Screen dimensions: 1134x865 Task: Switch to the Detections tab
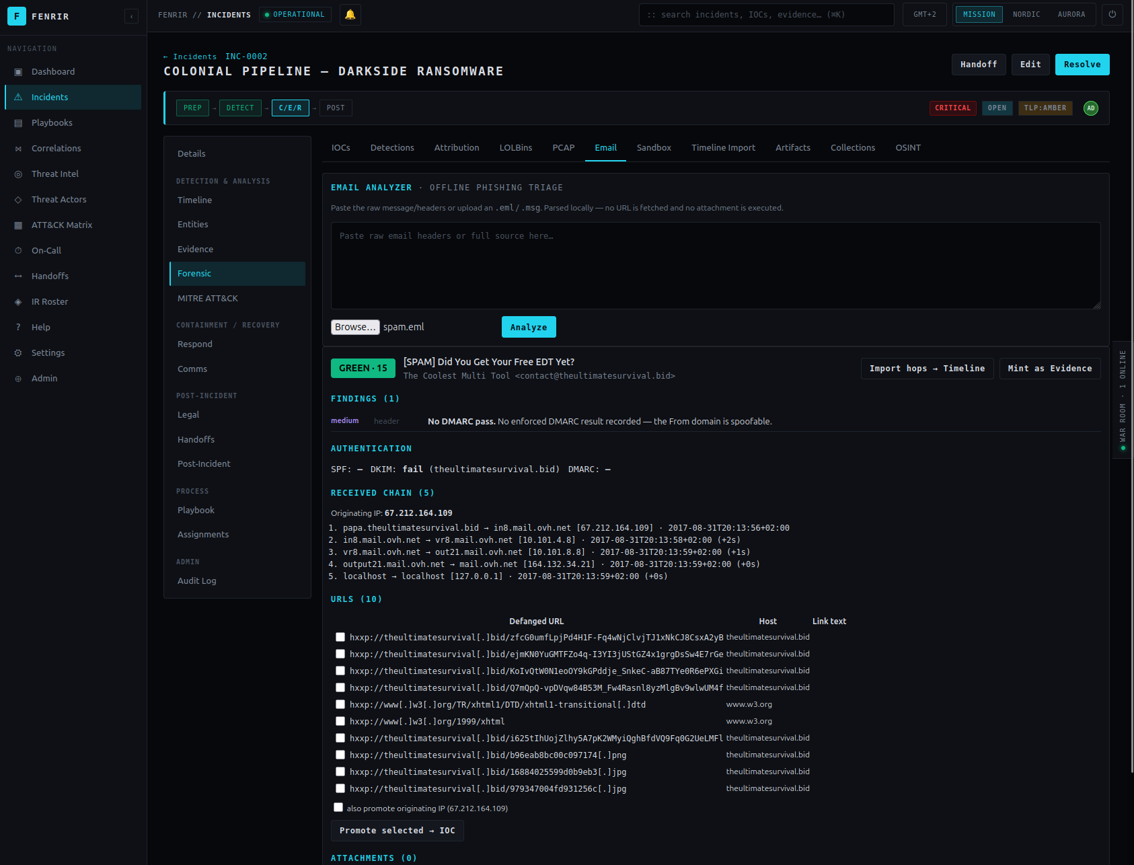[x=392, y=148]
